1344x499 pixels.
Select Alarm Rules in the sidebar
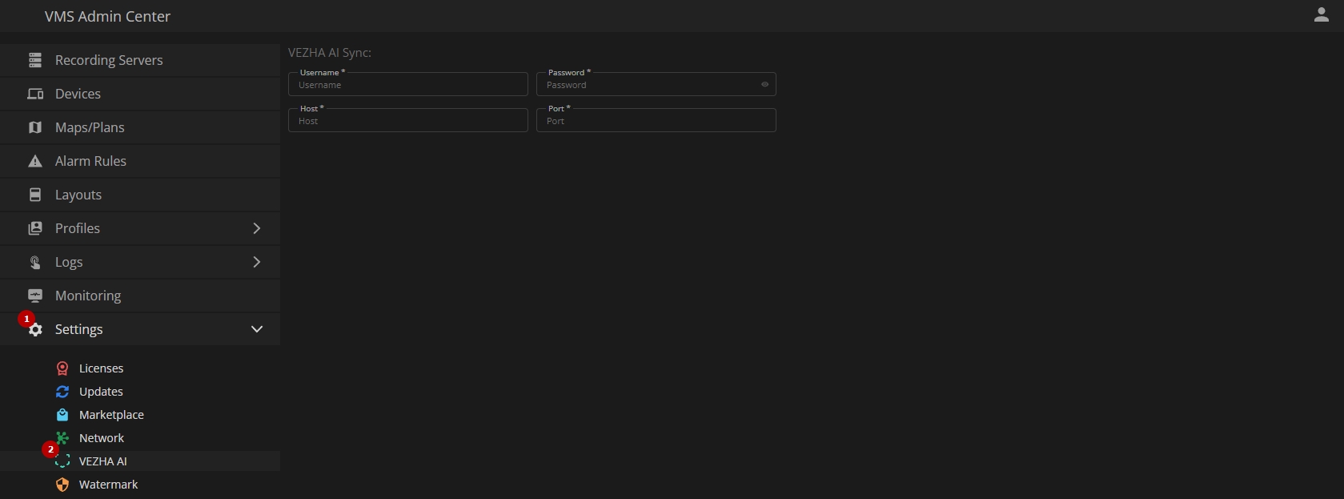(140, 161)
